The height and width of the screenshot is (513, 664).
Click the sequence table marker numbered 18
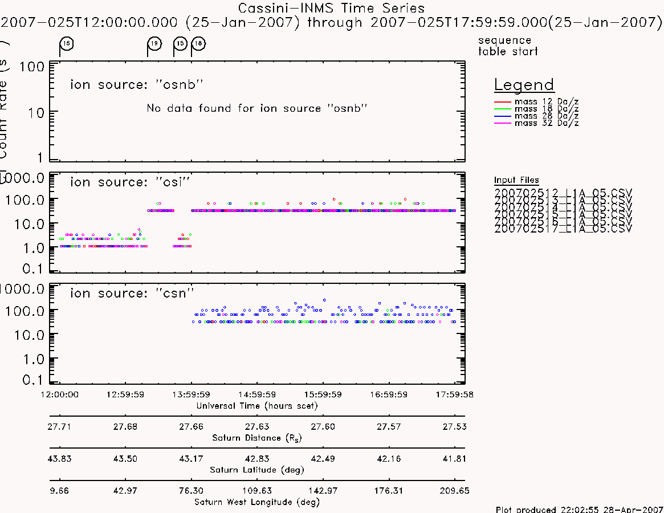pyautogui.click(x=198, y=44)
